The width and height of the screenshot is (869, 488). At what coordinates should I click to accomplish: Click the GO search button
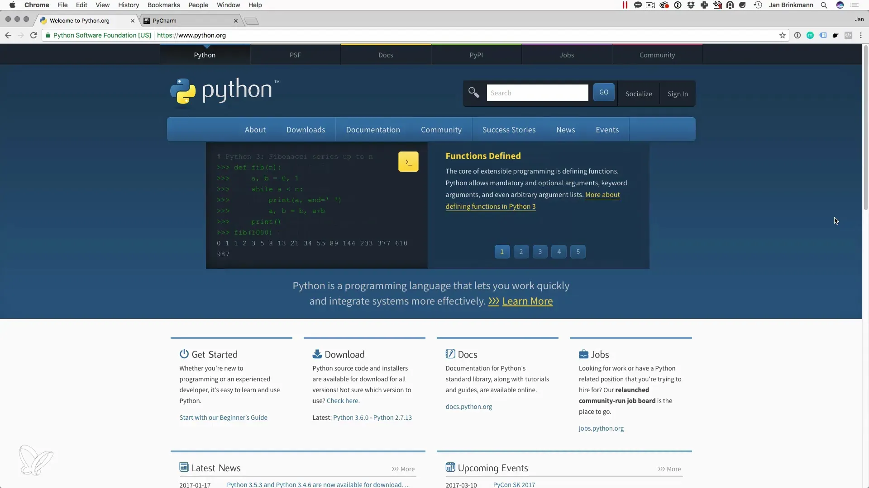[x=604, y=92]
